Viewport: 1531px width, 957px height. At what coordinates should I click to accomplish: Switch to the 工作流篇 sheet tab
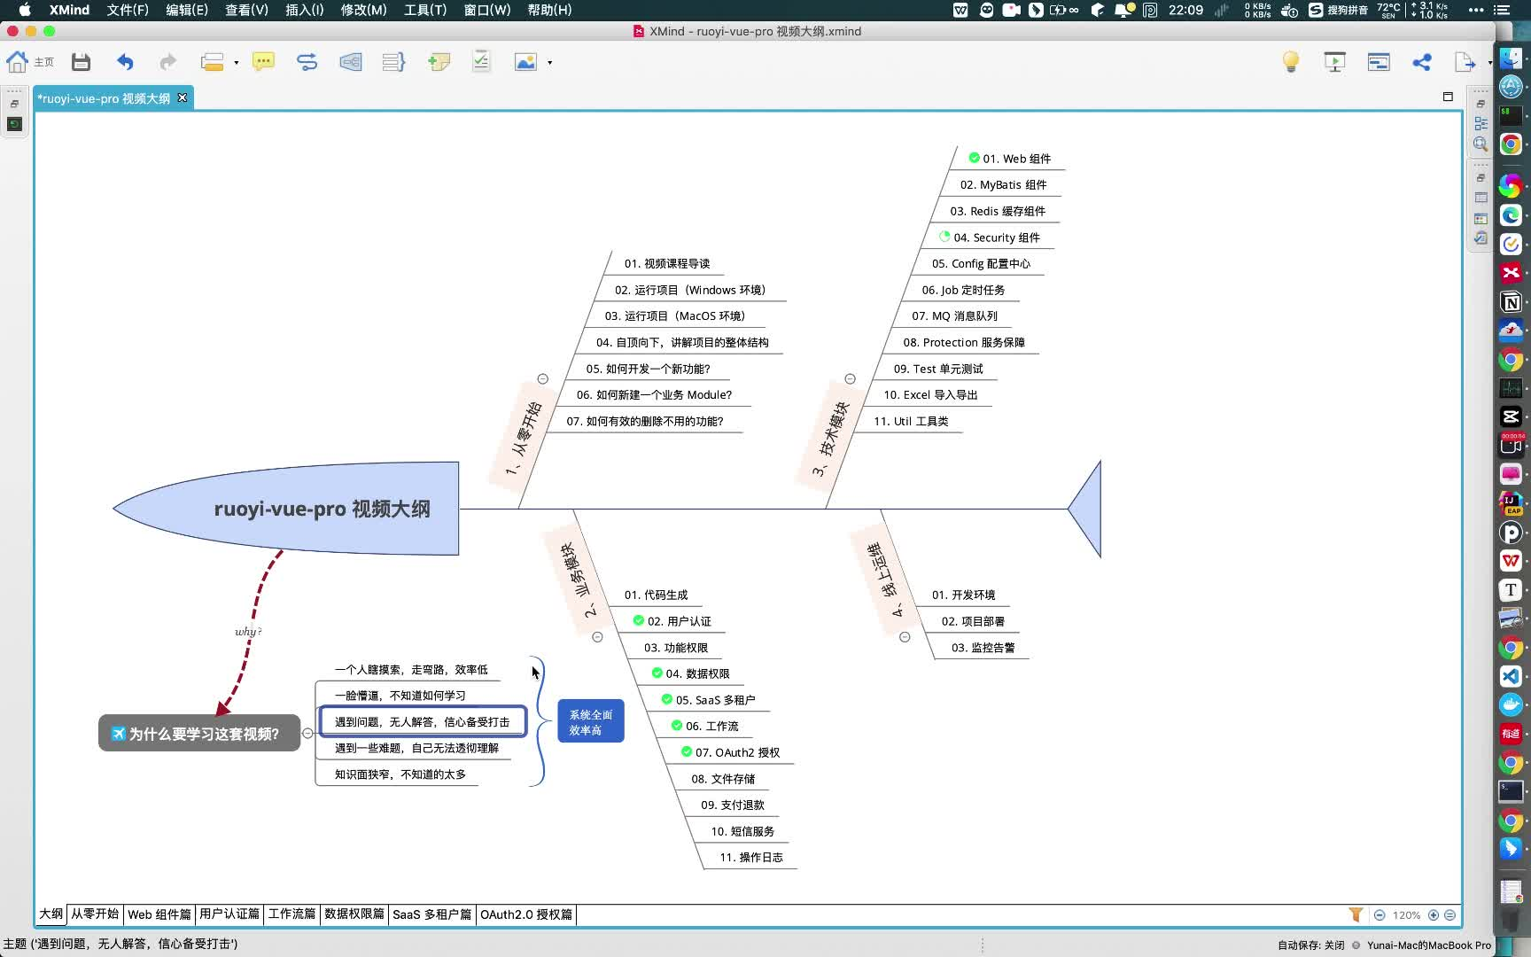[291, 914]
